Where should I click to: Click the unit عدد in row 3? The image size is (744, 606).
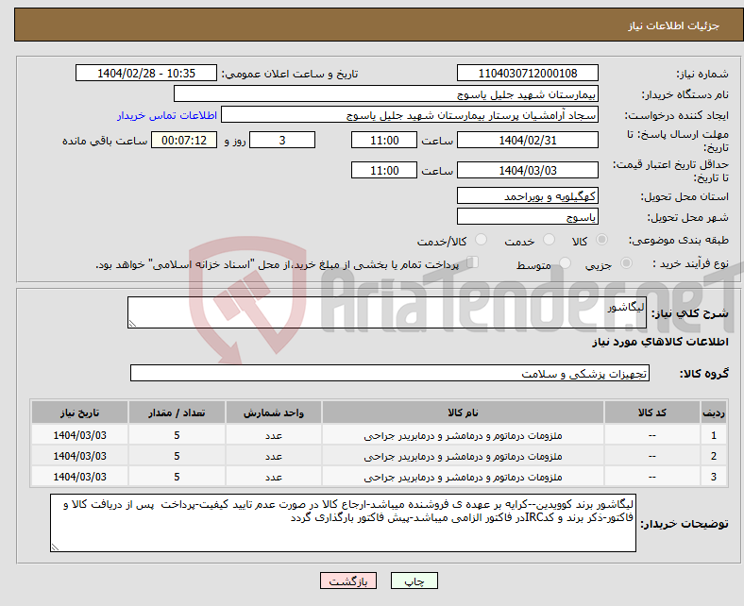click(x=274, y=477)
